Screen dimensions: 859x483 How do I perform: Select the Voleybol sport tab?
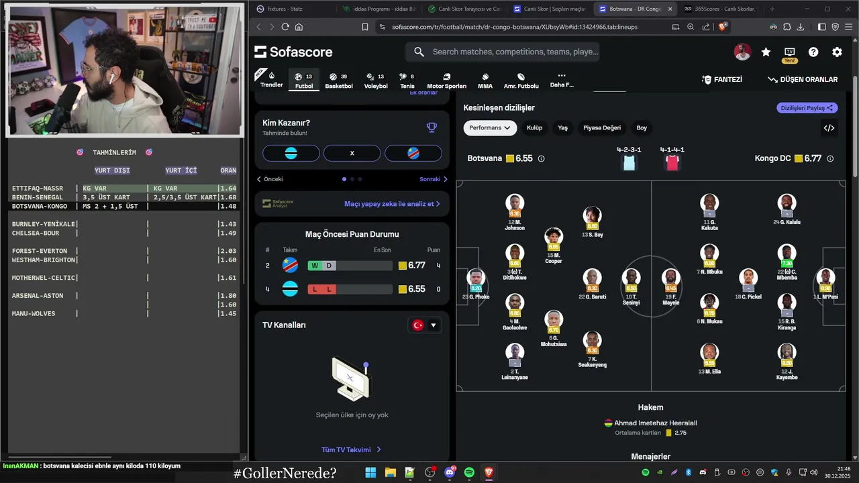point(376,80)
